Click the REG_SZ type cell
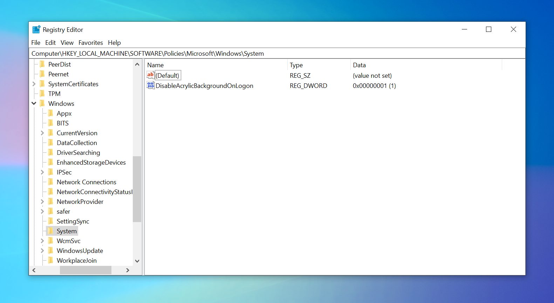 [x=300, y=75]
